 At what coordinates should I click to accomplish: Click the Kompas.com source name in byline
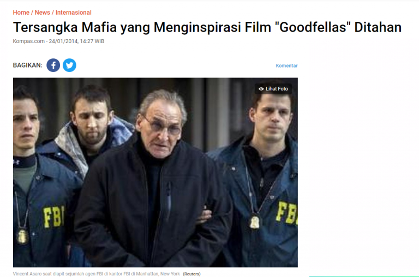(28, 41)
